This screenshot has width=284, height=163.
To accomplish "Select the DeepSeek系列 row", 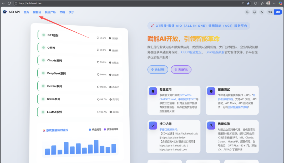I will pyautogui.click(x=79, y=73).
